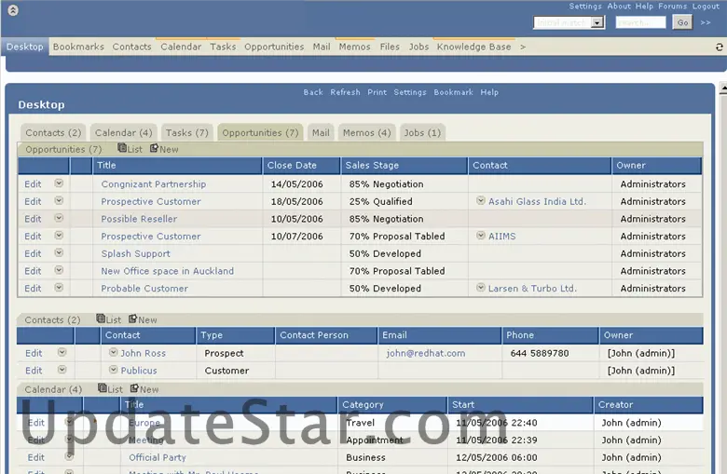
Task: Click the List icon in Calendar section
Action: [x=103, y=389]
